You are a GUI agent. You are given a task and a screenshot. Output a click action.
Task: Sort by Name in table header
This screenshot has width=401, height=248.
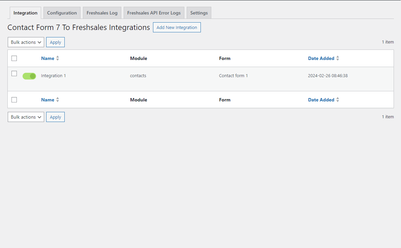click(48, 58)
